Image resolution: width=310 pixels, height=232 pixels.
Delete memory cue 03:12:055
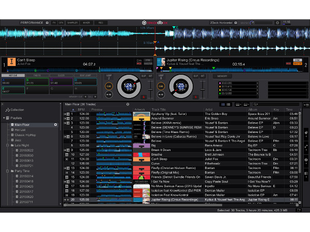(257, 93)
